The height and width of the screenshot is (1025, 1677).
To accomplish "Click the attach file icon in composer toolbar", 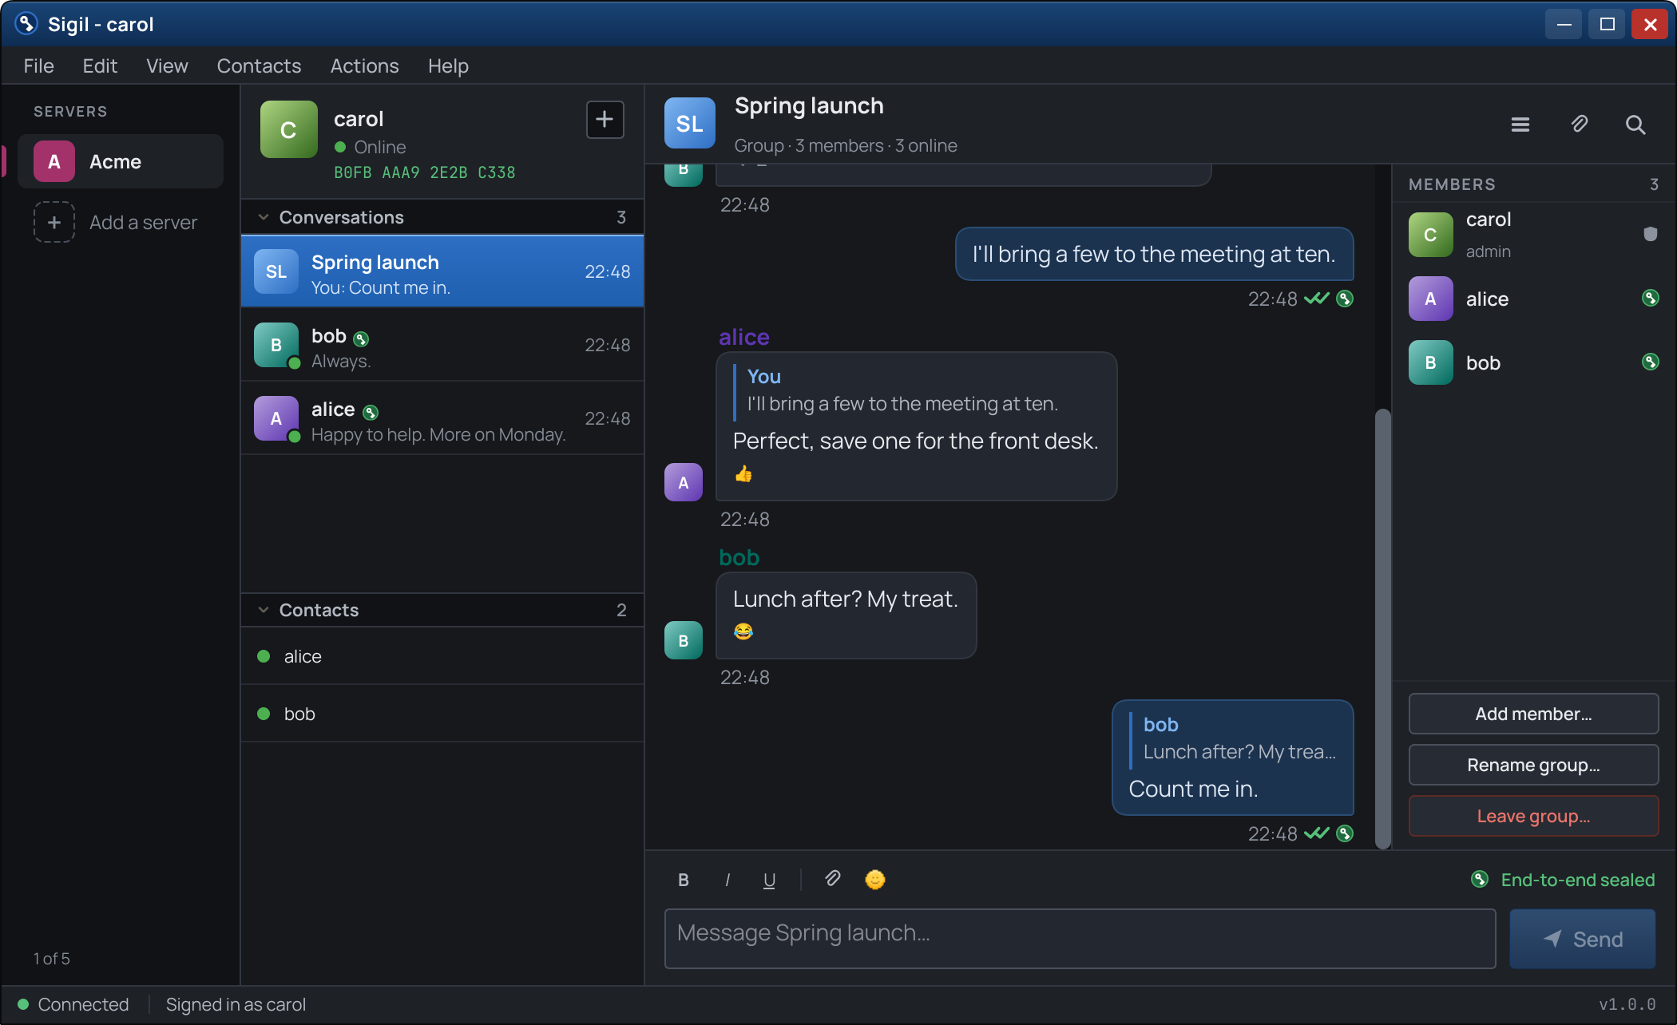I will click(x=832, y=879).
